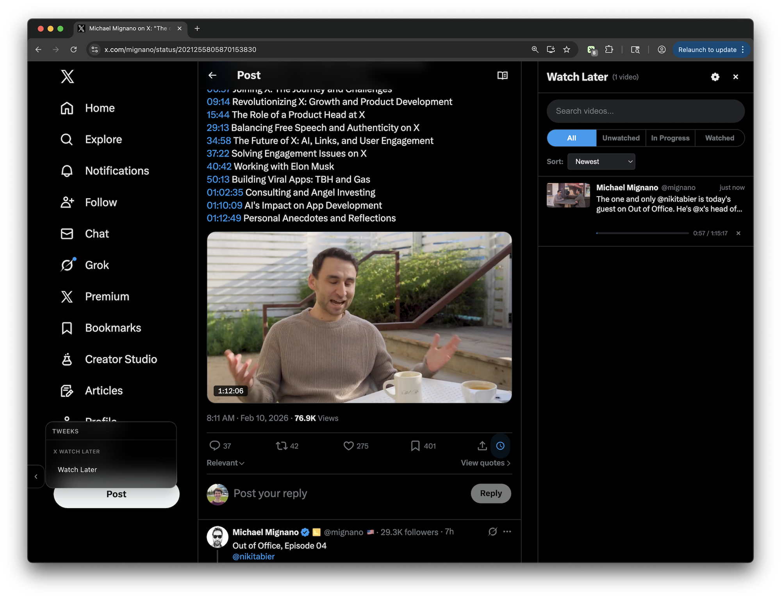Collapse the Tweeks side panel arrow
The height and width of the screenshot is (599, 781).
tap(36, 476)
